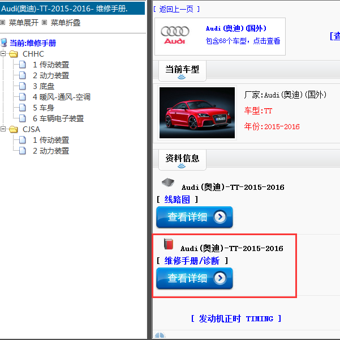Click arrow icon under 当前车型 heading
Screen dimensions: 340x340
coord(182,77)
